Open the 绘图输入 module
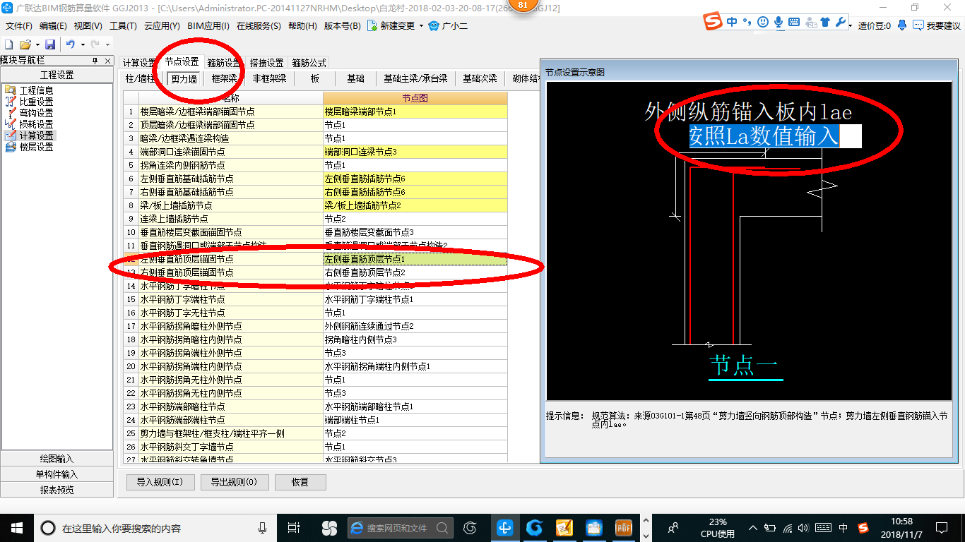Screen dimensions: 965x542 click(x=57, y=459)
